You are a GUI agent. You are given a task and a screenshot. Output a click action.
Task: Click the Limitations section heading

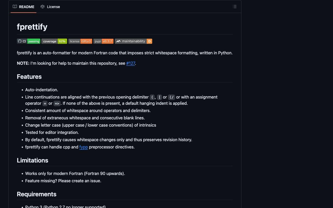point(33,160)
